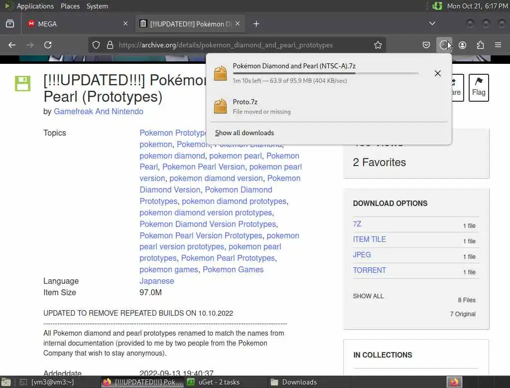The image size is (510, 388).
Task: Toggle the downloads panel button
Action: [x=444, y=45]
